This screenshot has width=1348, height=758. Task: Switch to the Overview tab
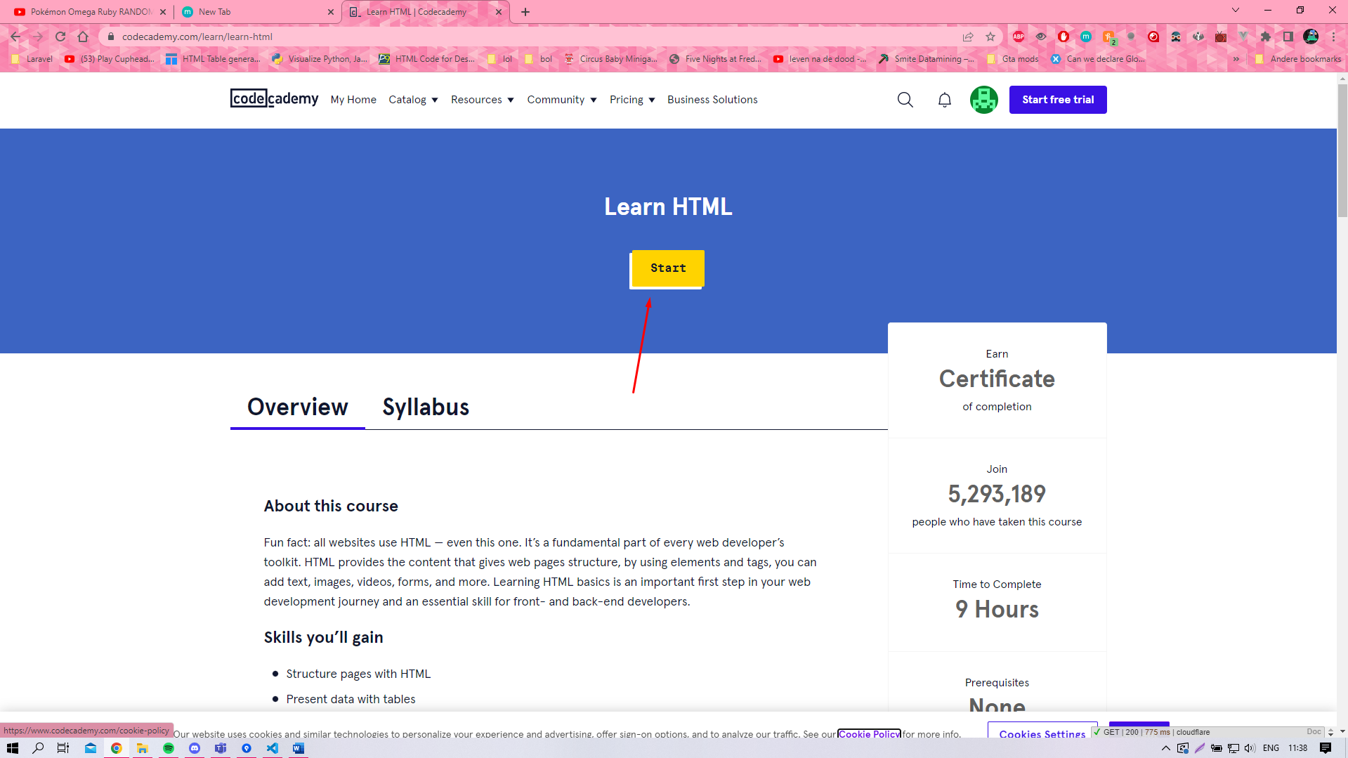pos(298,407)
